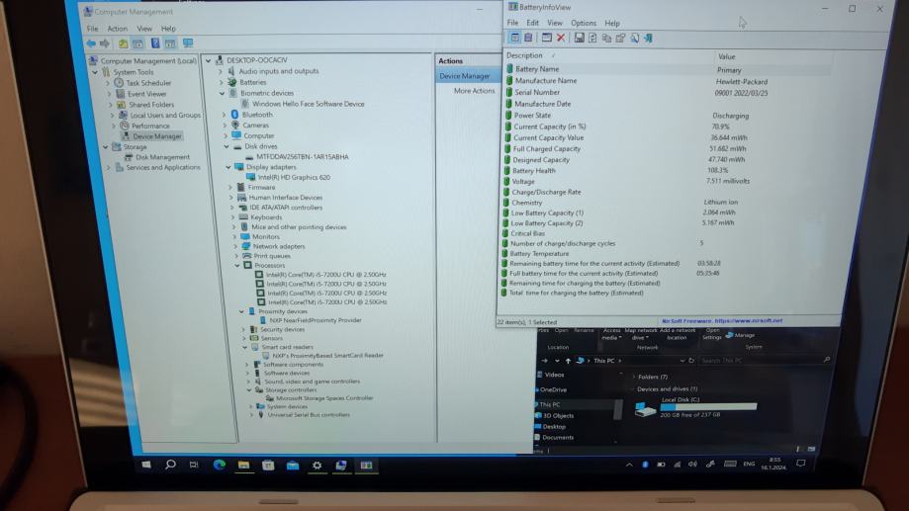This screenshot has width=909, height=511.
Task: Open Options menu in BatteryInfoView
Action: (x=584, y=23)
